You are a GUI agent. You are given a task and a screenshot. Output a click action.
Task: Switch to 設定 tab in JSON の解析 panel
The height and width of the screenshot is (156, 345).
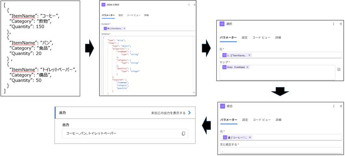121,15
